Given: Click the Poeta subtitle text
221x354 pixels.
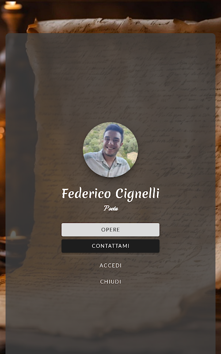Looking at the screenshot, I should (x=111, y=208).
